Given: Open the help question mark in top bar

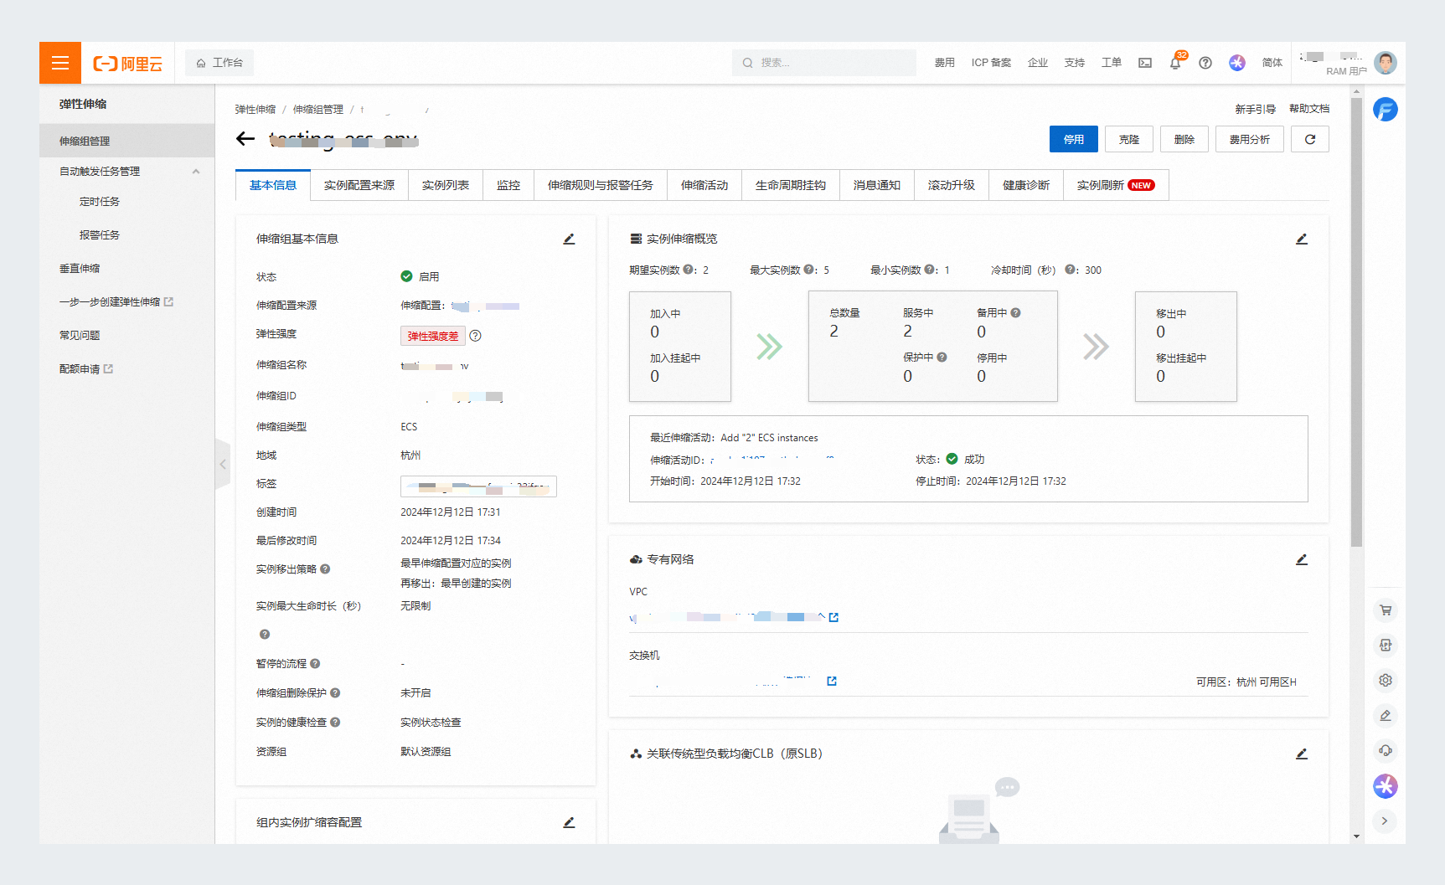Looking at the screenshot, I should coord(1205,63).
